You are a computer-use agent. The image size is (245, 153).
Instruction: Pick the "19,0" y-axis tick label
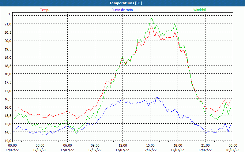click(x=8, y=57)
